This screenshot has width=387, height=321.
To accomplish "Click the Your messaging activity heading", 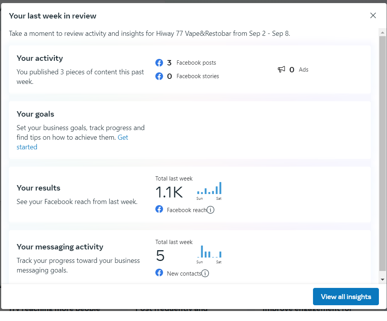I will click(60, 247).
